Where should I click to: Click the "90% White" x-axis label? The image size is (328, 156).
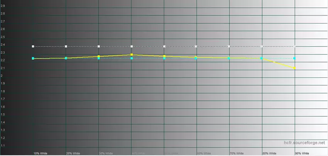(302, 153)
